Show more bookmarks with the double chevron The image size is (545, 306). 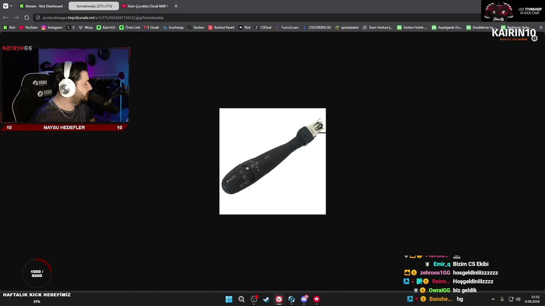pyautogui.click(x=541, y=27)
